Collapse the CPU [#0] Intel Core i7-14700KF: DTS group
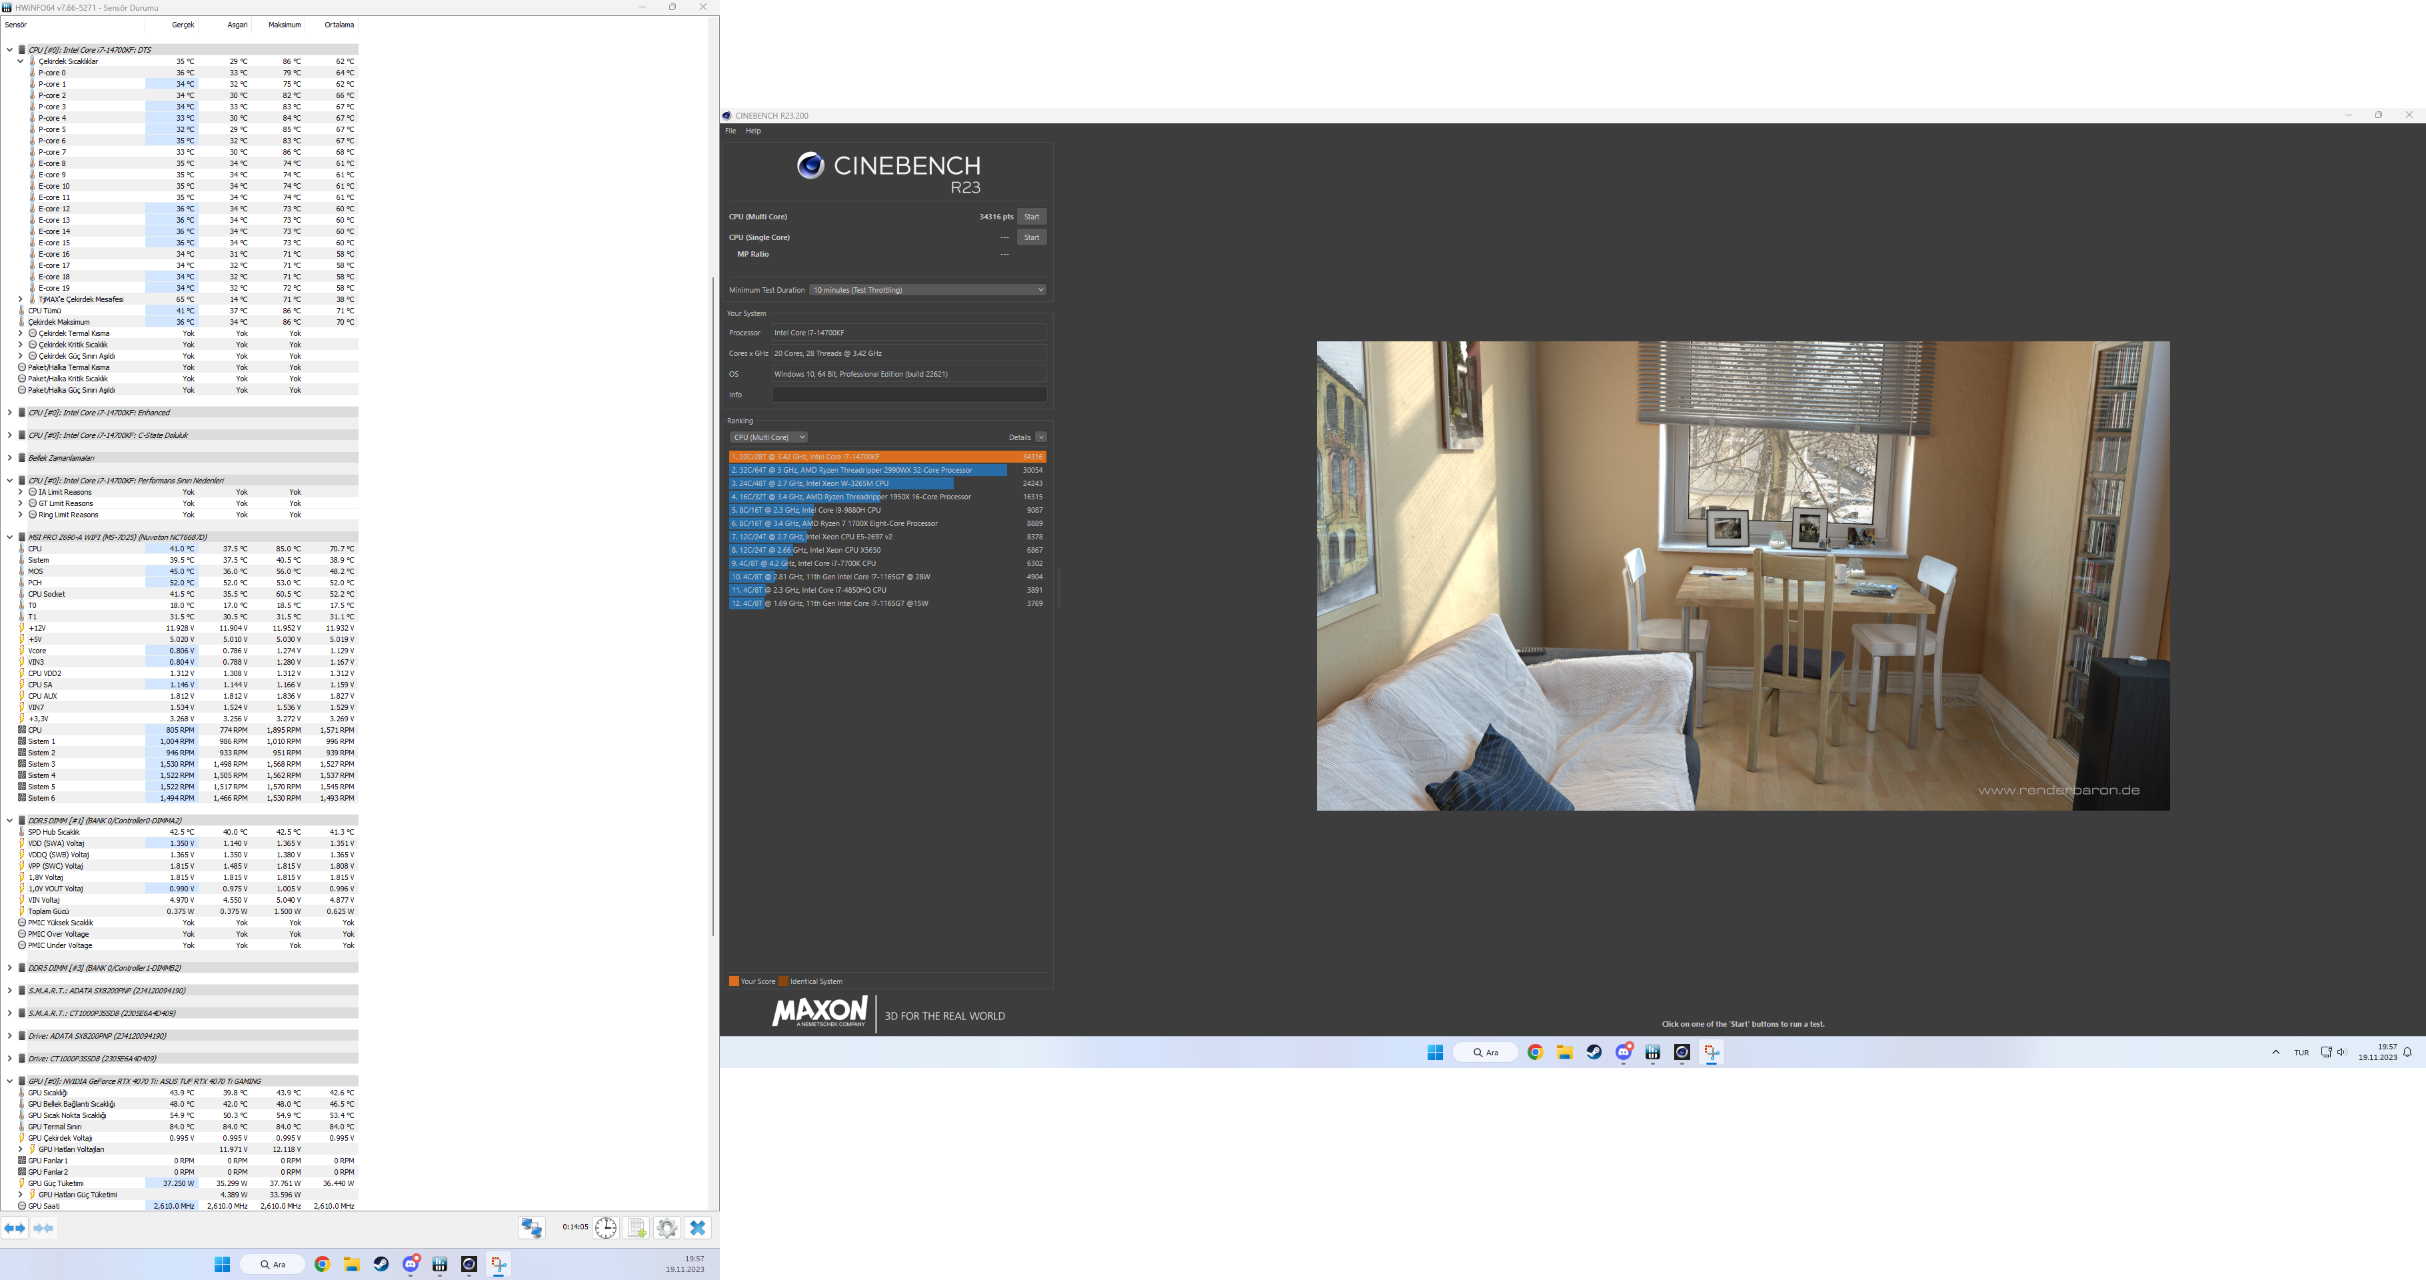 coord(9,50)
